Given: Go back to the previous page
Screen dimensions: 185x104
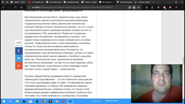Looking at the screenshot, I should pos(3,8).
